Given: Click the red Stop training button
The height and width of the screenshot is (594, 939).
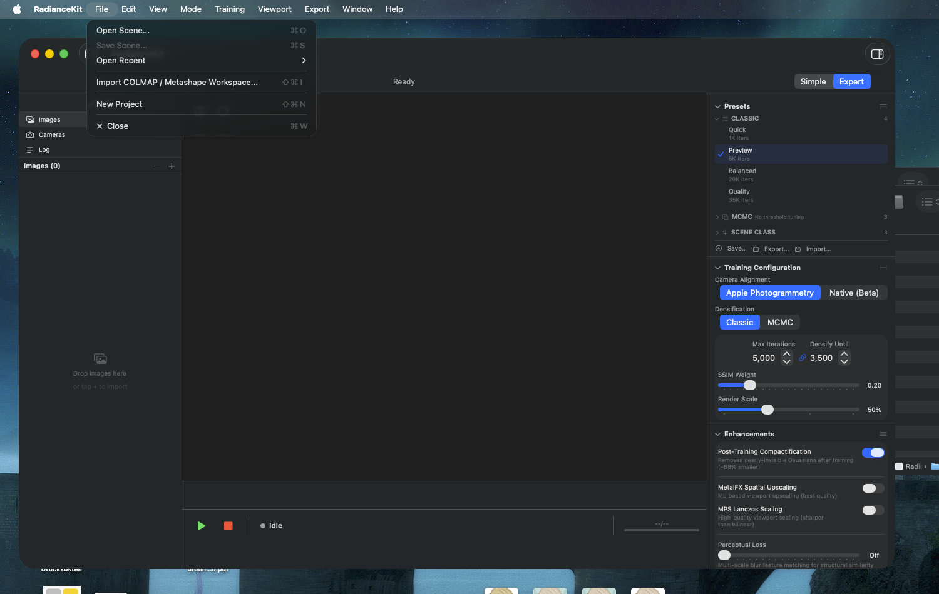Looking at the screenshot, I should tap(228, 526).
